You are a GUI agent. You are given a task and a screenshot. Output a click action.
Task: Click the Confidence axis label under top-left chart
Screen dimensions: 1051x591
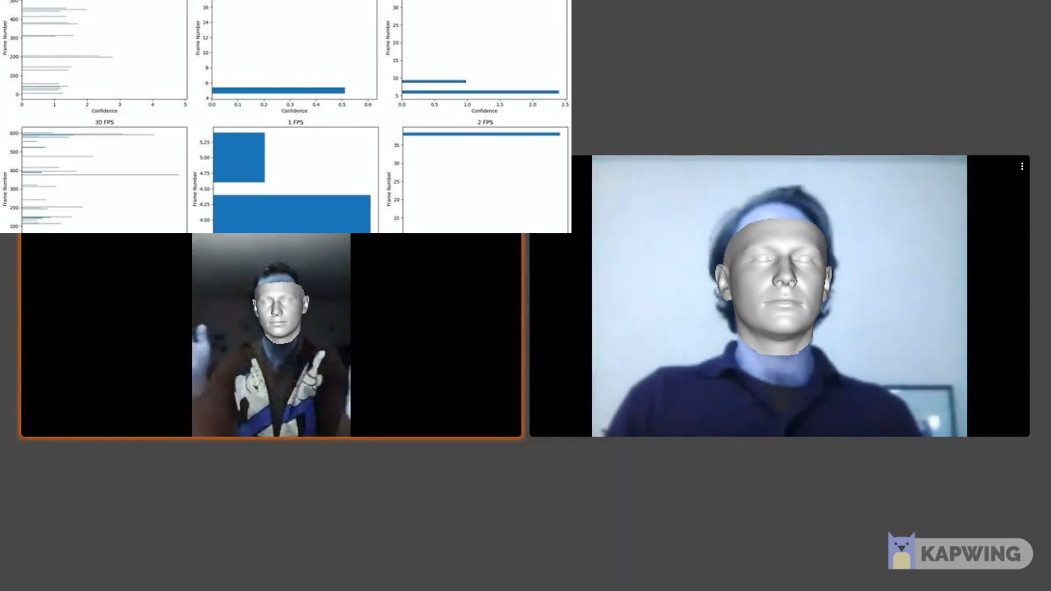(104, 111)
